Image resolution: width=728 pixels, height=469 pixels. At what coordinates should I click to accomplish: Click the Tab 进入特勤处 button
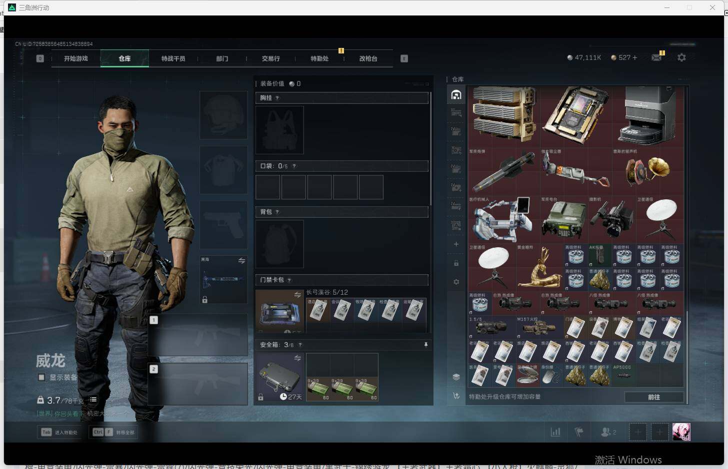(x=59, y=432)
